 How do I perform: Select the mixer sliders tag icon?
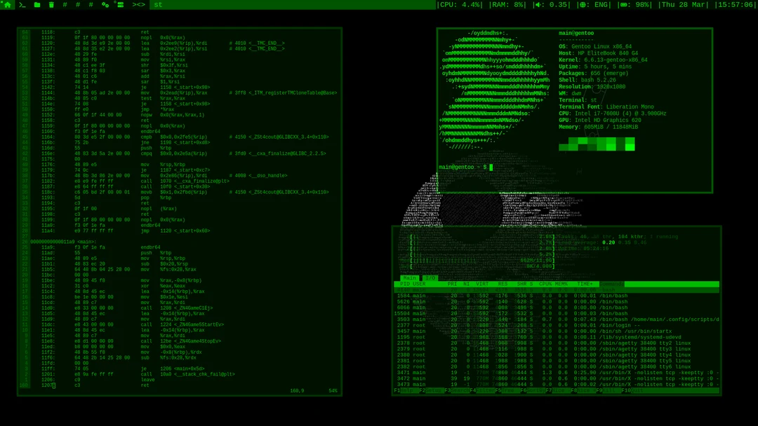(x=121, y=5)
